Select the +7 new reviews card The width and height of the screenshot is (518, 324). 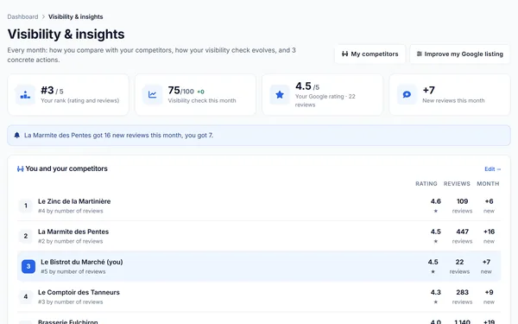coord(450,95)
